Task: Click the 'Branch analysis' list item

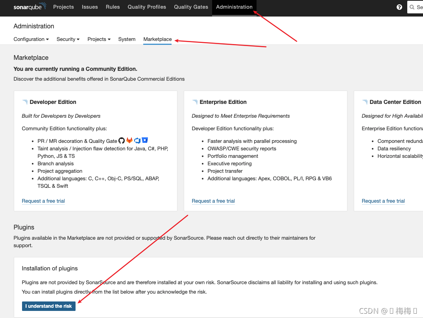Action: point(55,163)
